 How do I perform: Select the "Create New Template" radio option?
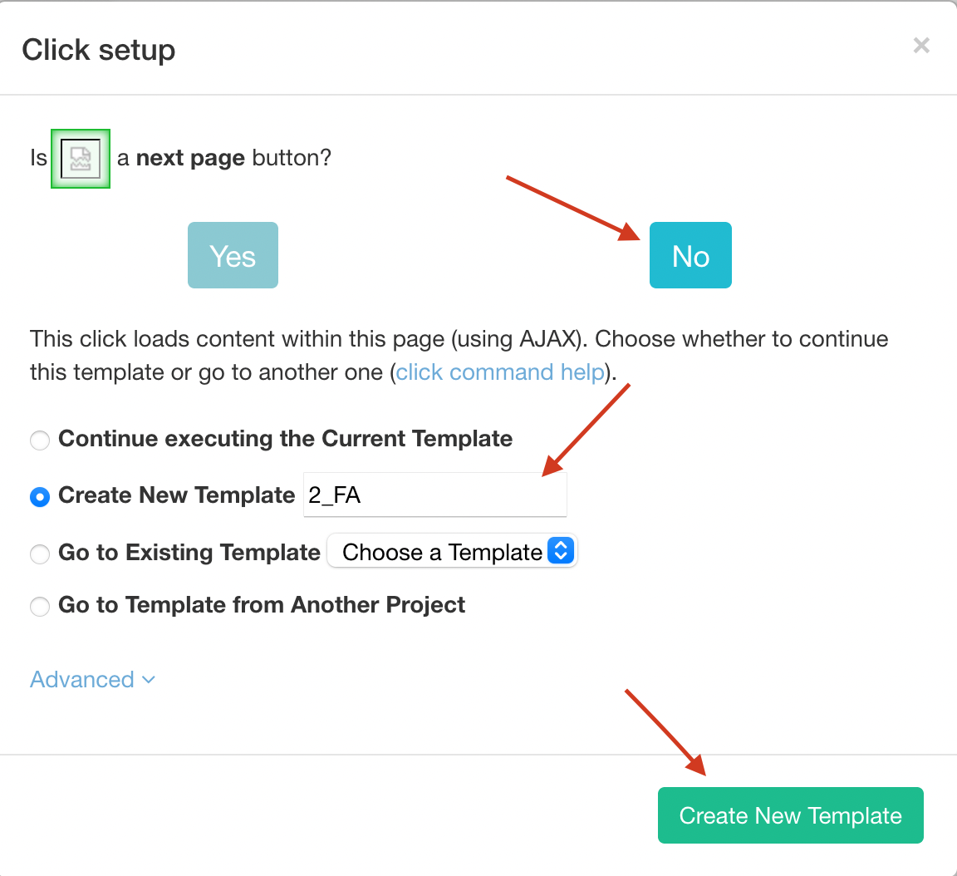39,496
